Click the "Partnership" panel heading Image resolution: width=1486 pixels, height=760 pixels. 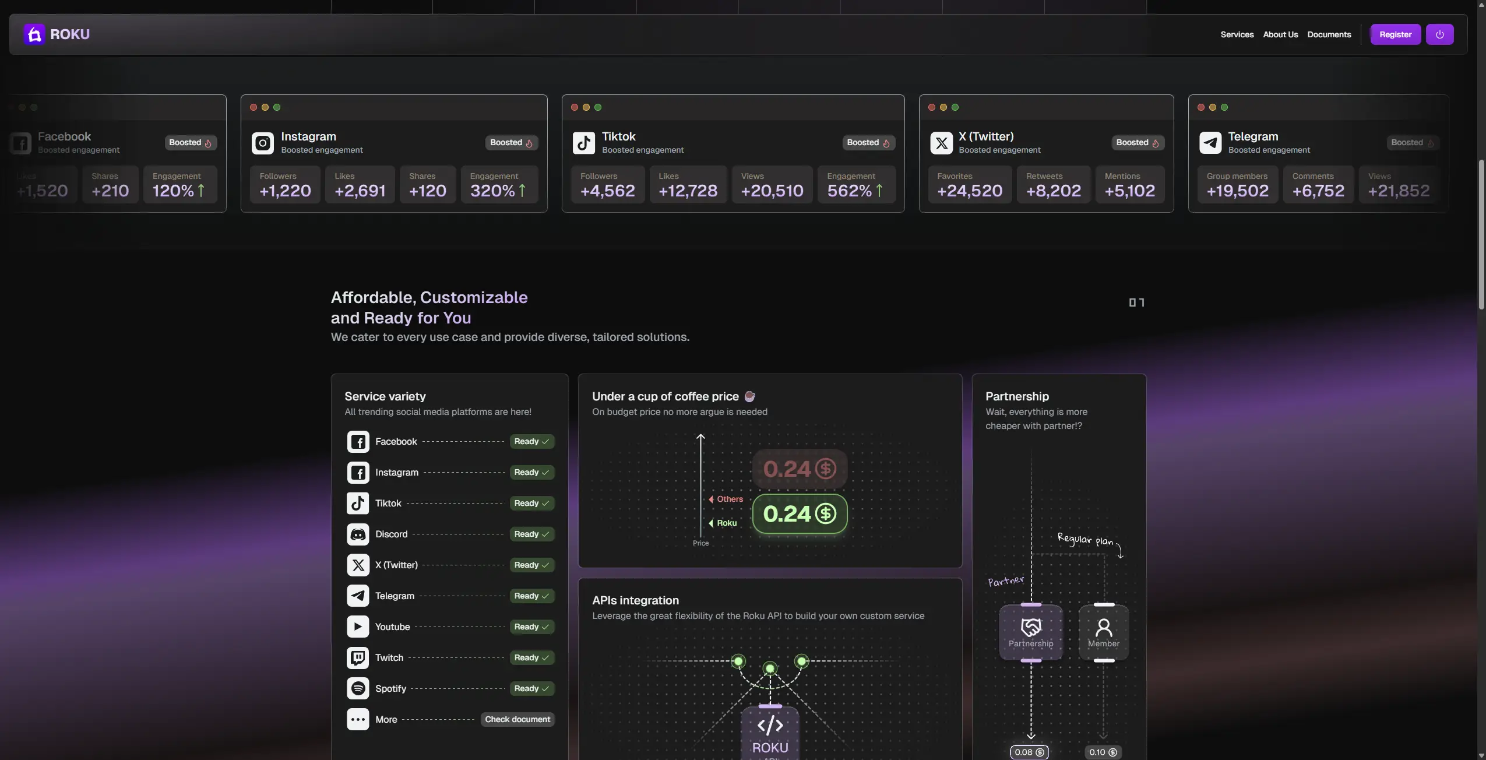pyautogui.click(x=1017, y=396)
